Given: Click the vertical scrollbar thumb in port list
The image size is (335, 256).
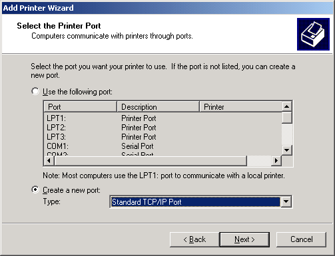Looking at the screenshot, I should [x=287, y=118].
